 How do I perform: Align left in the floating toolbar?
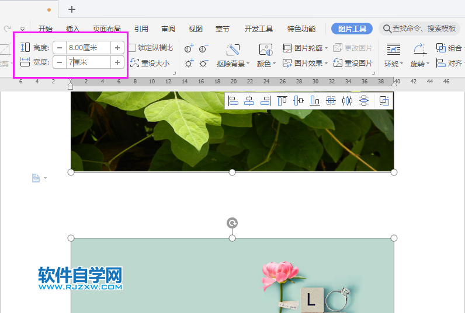click(233, 101)
